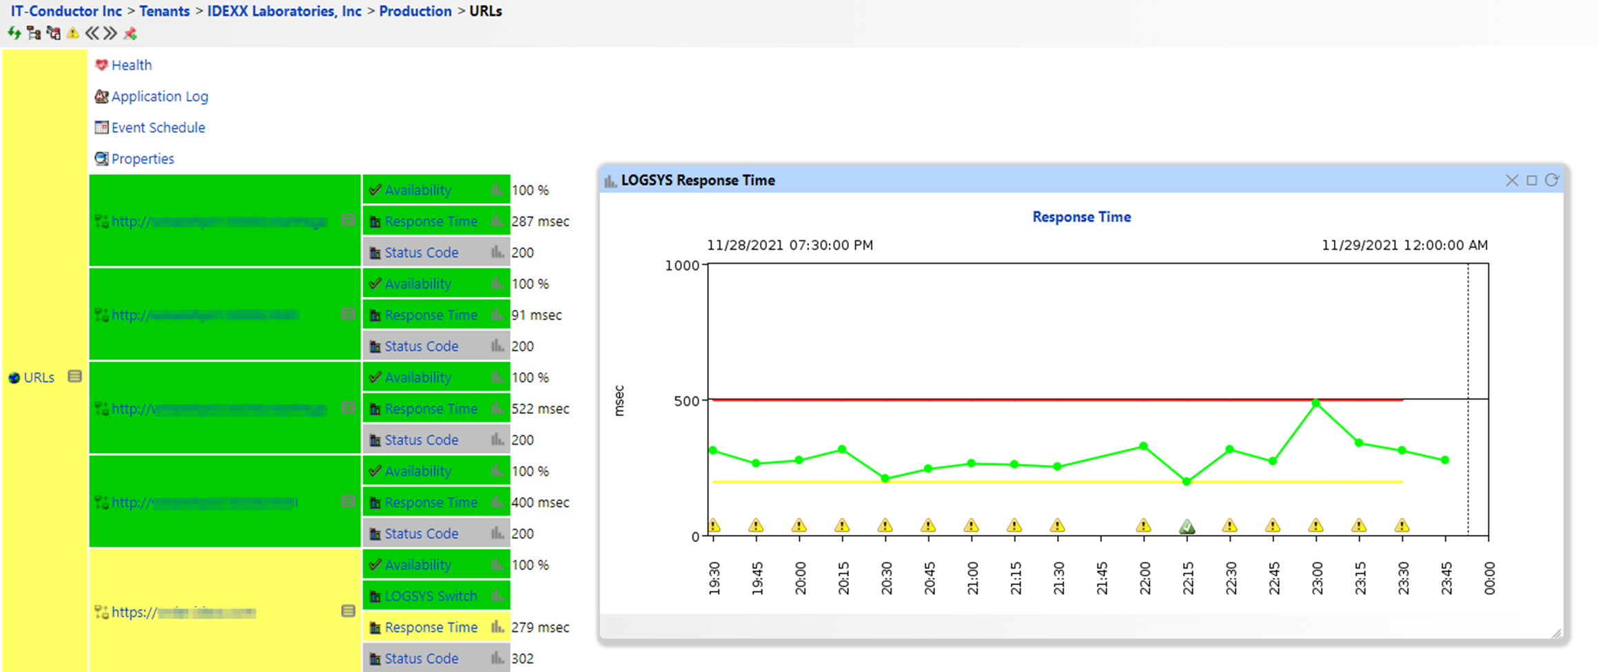The image size is (1598, 672).
Task: Click the pin with green plus icon
Action: [x=130, y=32]
